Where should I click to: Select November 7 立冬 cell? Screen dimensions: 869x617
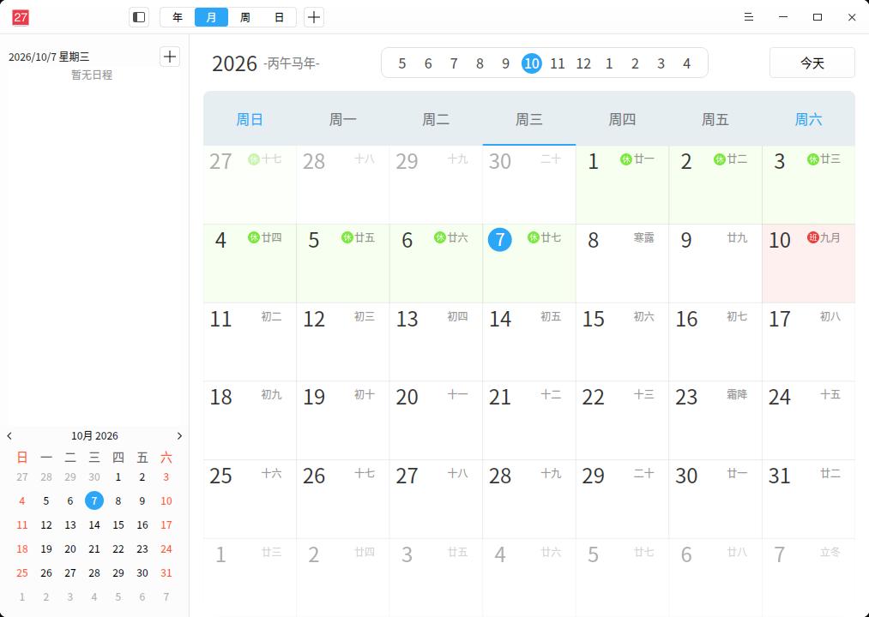[808, 578]
